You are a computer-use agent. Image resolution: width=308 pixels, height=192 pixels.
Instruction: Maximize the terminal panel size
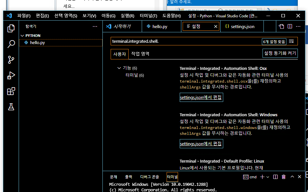[292, 177]
